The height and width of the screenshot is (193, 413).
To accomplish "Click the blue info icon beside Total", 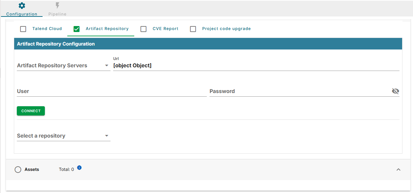I will [x=79, y=168].
